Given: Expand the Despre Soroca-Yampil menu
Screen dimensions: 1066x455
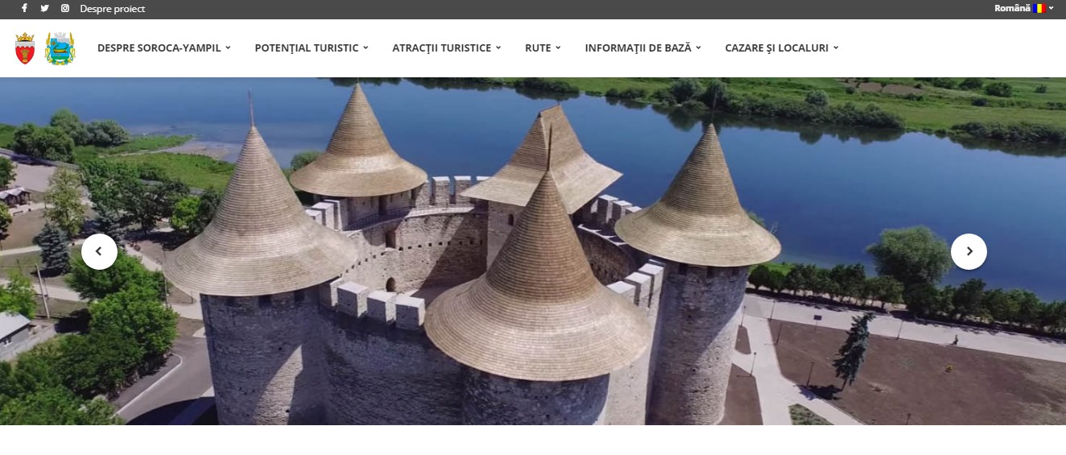Looking at the screenshot, I should click(163, 48).
